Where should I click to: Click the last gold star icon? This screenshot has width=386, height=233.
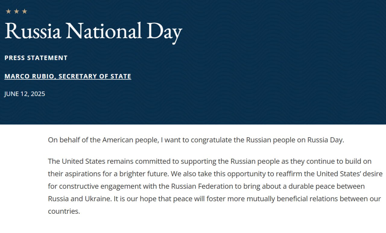pos(24,11)
